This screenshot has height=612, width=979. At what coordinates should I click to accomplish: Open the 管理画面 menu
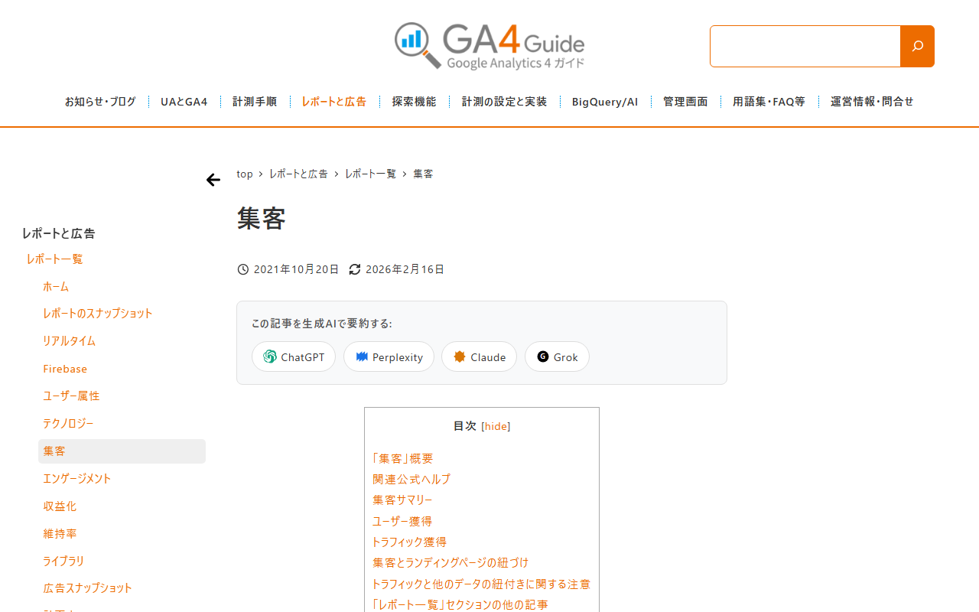[685, 102]
